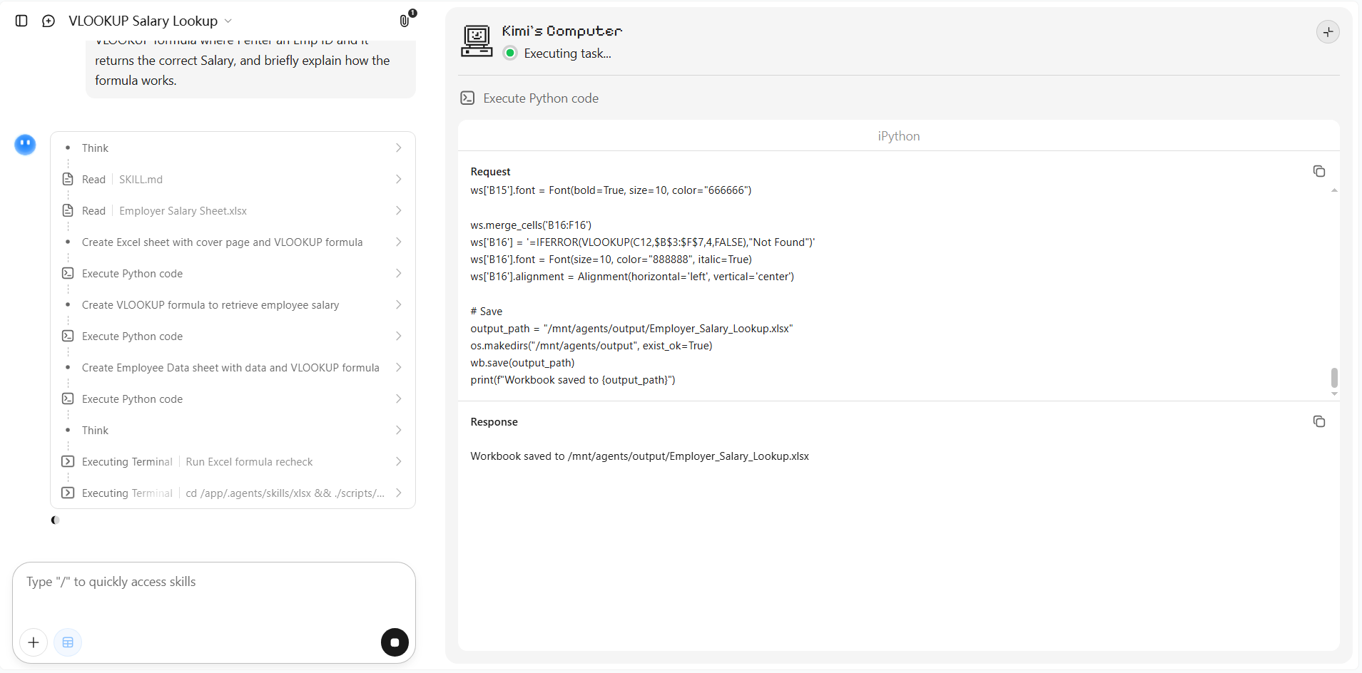
Task: Open the attachments paperclip icon
Action: point(405,21)
